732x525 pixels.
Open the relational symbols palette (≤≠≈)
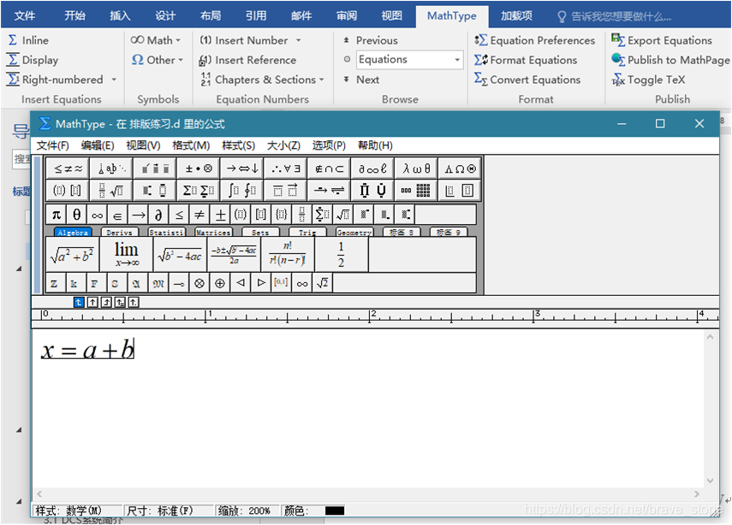click(68, 168)
